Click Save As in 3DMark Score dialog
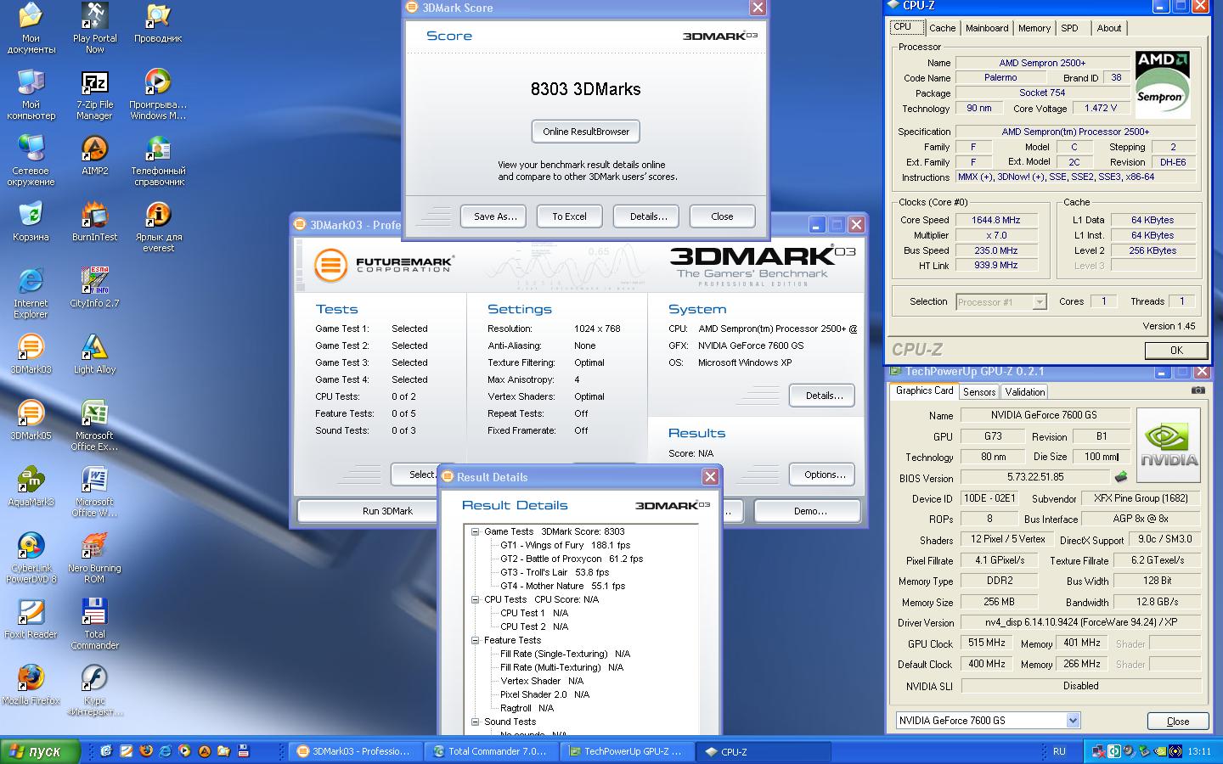The height and width of the screenshot is (764, 1223). coord(495,216)
